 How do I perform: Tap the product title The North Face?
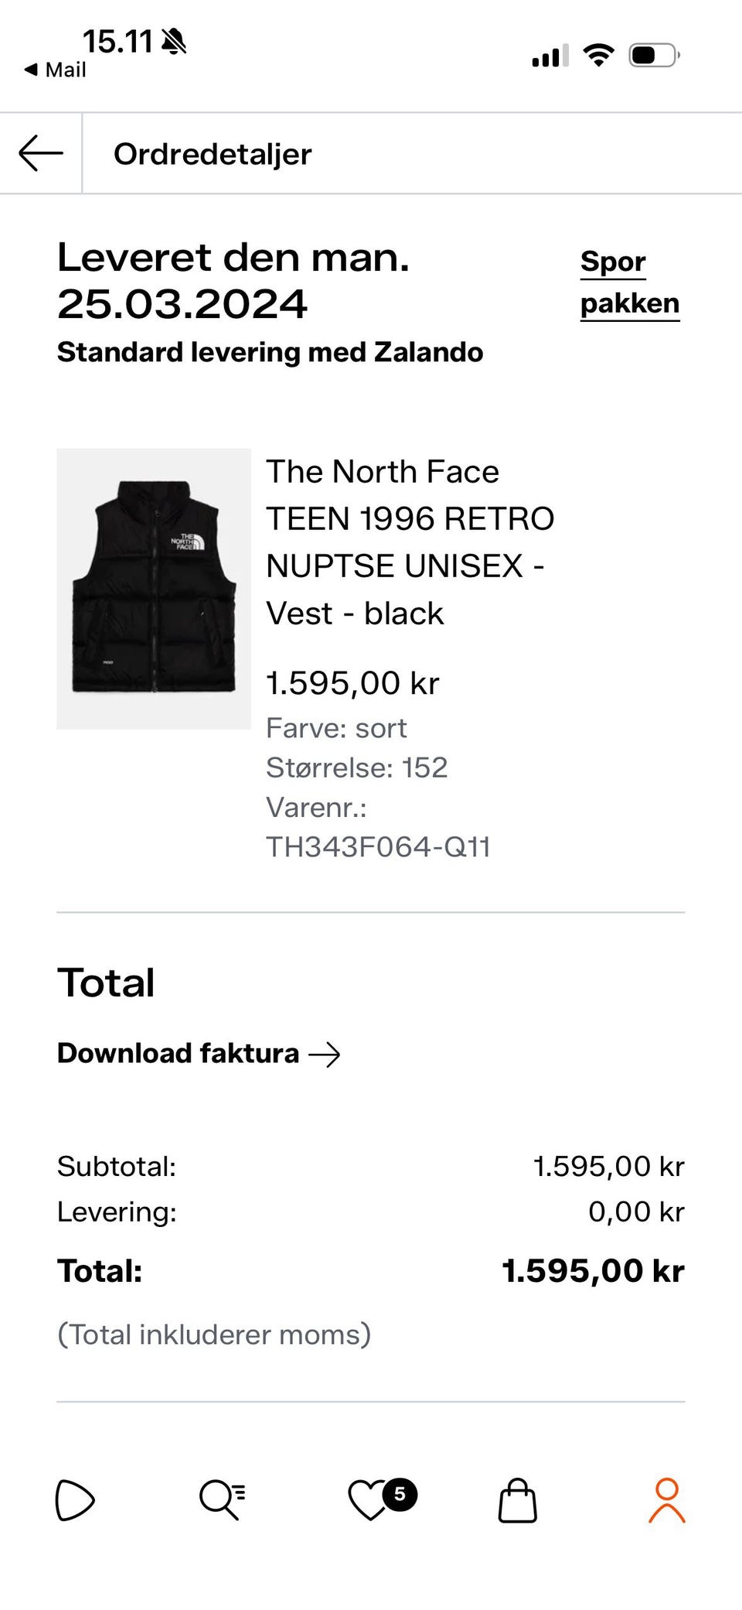pyautogui.click(x=383, y=471)
